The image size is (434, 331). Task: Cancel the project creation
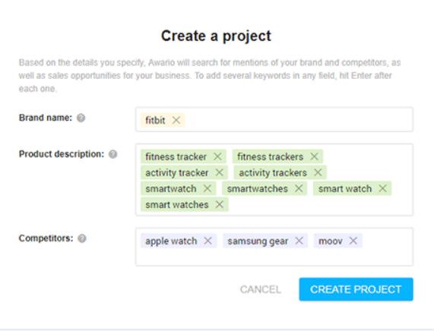[x=261, y=289]
